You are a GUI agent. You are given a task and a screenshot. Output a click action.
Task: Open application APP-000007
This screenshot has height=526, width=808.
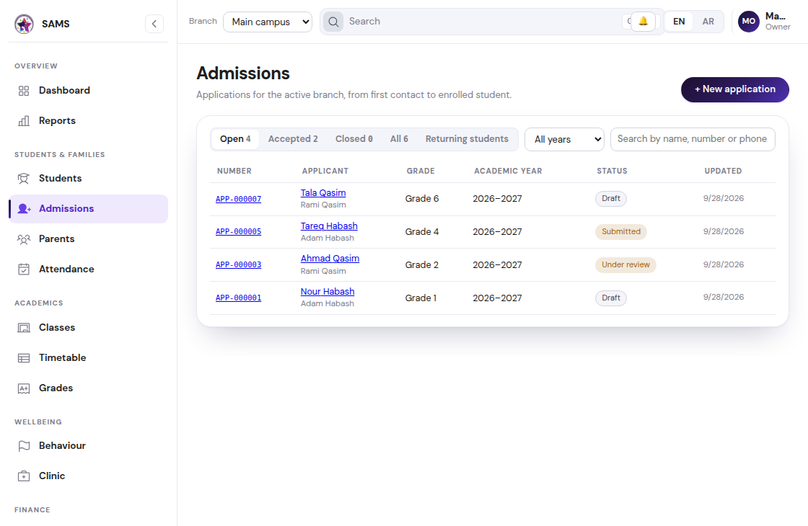click(238, 199)
